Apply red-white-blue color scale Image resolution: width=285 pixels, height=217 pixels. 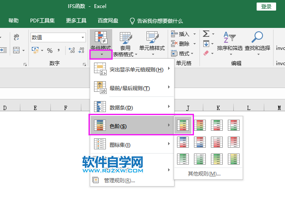click(x=200, y=142)
